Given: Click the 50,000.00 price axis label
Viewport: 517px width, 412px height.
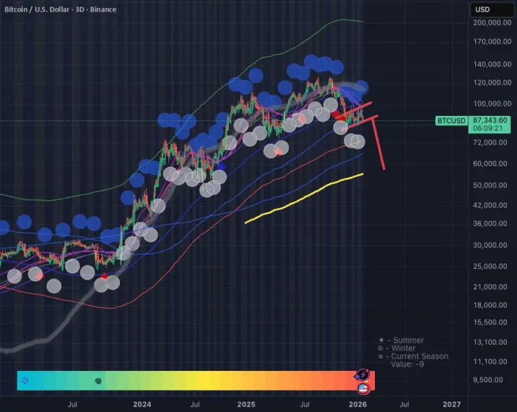Looking at the screenshot, I should 490,185.
